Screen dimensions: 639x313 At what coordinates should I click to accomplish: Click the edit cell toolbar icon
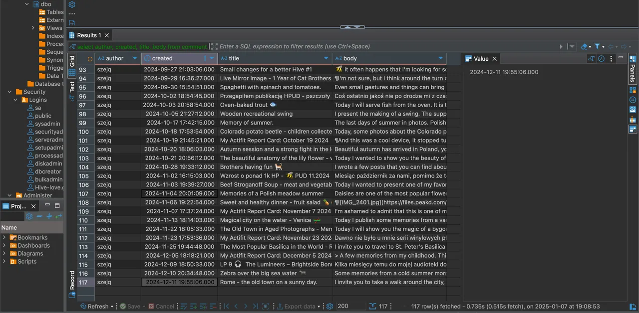[x=183, y=307]
